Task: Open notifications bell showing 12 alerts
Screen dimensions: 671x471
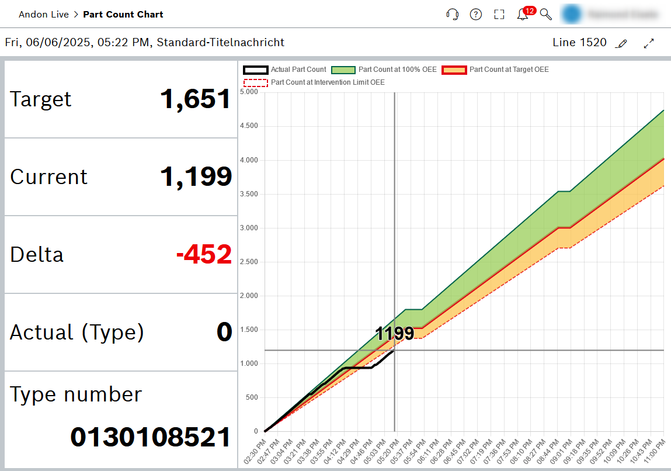Action: click(x=522, y=15)
